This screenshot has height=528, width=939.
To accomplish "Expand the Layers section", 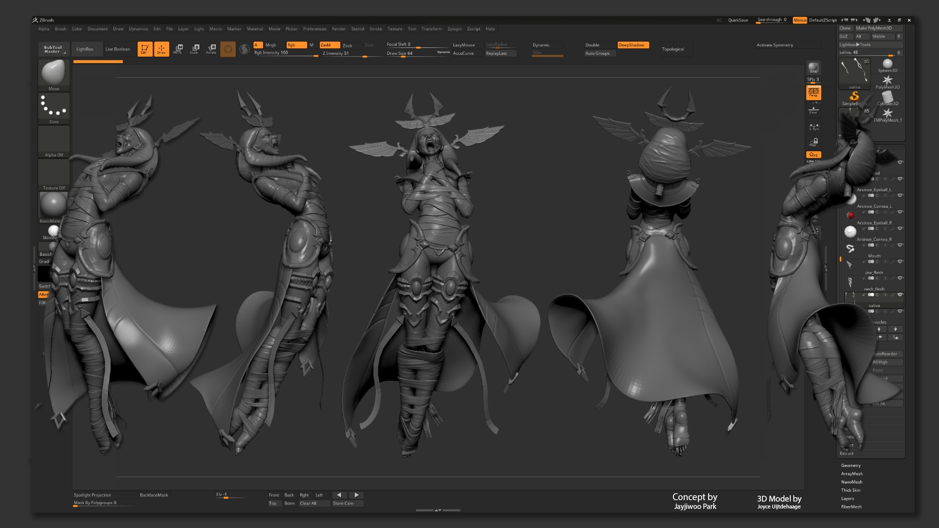I will tap(848, 499).
